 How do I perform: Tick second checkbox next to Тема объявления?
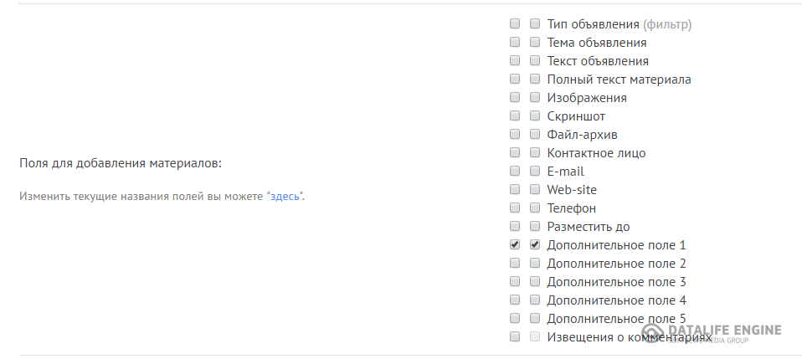click(x=534, y=42)
